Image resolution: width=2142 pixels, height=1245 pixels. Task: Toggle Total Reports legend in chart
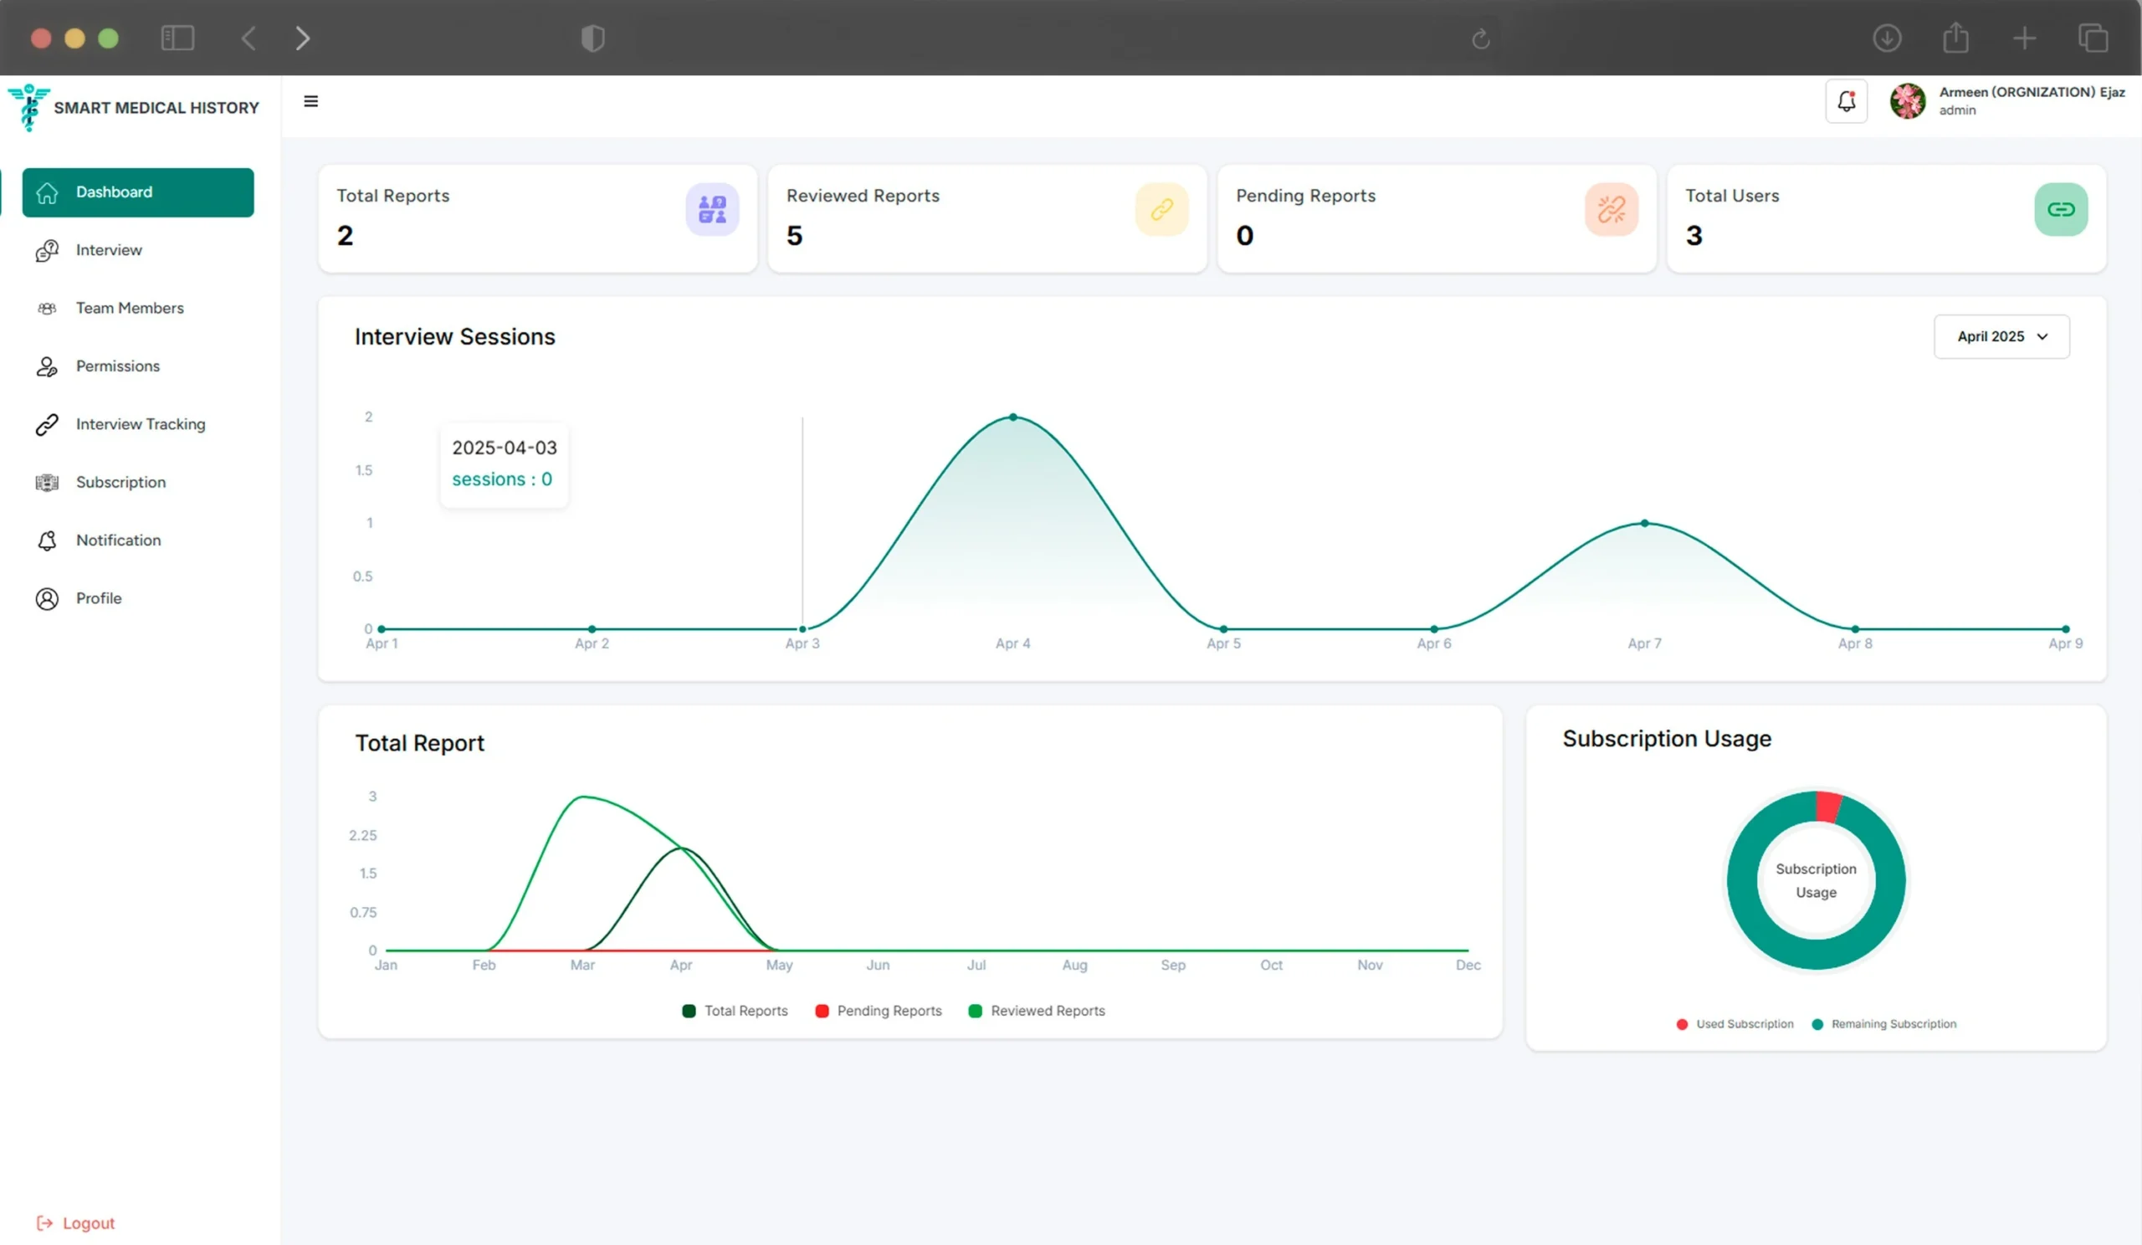coord(735,1011)
